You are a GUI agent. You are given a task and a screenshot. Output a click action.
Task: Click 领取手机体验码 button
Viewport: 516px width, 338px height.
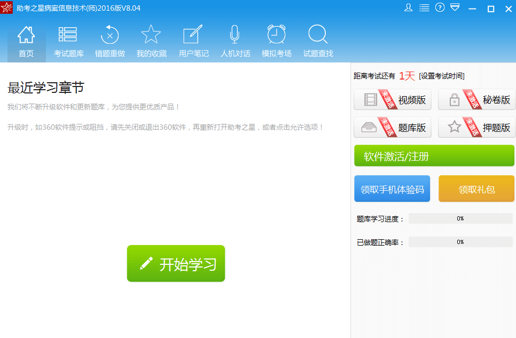(392, 189)
